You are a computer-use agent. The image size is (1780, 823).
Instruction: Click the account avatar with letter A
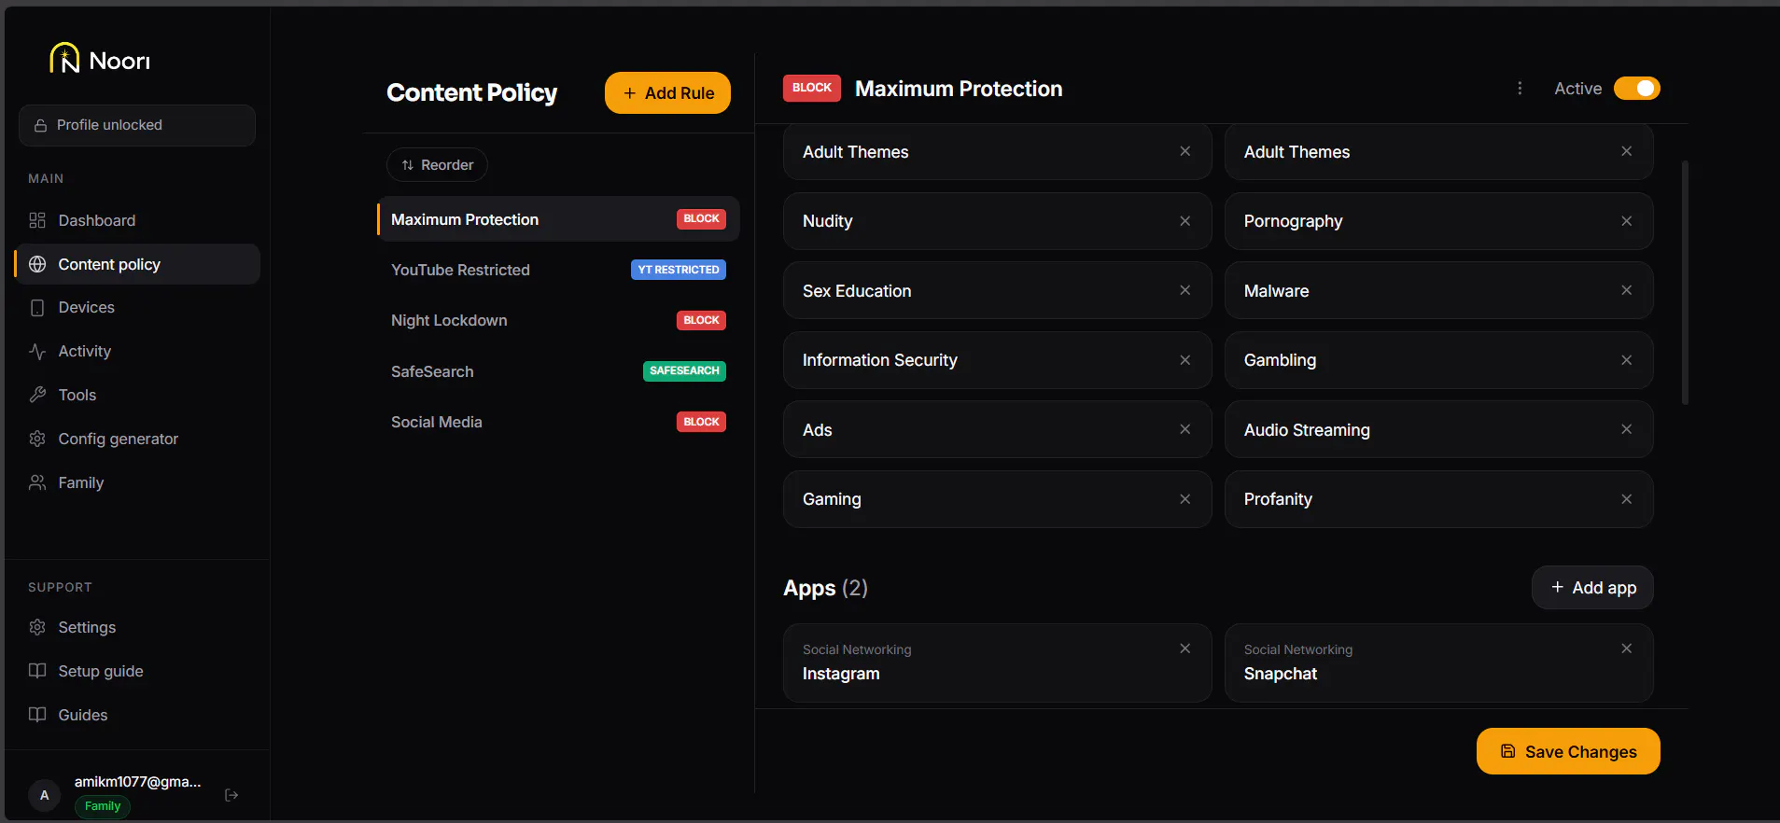[44, 795]
